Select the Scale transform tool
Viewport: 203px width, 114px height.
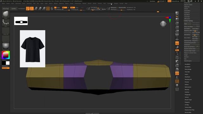coord(40,9)
